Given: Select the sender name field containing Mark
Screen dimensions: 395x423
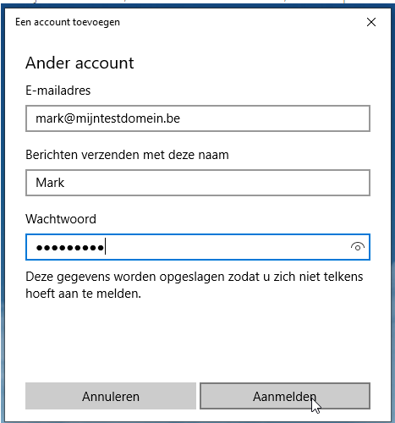Looking at the screenshot, I should coord(198,183).
